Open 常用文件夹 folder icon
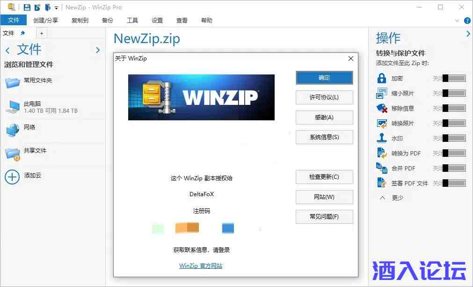This screenshot has height=287, width=473. 12,82
